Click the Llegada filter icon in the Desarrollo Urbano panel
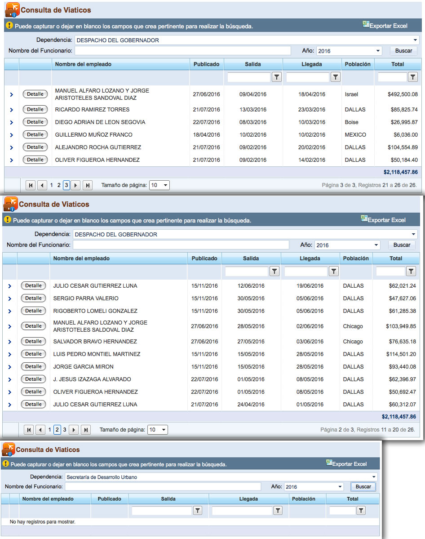Image resolution: width=425 pixels, height=539 pixels. [278, 511]
